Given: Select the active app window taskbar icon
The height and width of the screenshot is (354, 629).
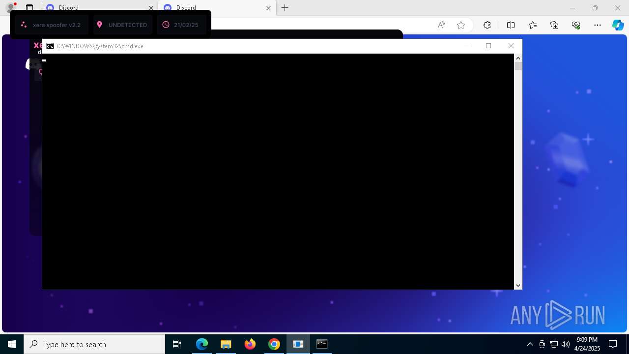Looking at the screenshot, I should [298, 344].
